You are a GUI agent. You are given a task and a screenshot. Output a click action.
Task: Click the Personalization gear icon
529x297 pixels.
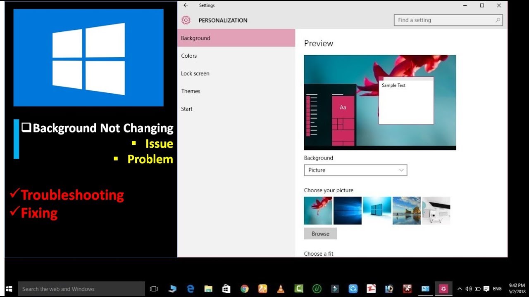click(186, 20)
